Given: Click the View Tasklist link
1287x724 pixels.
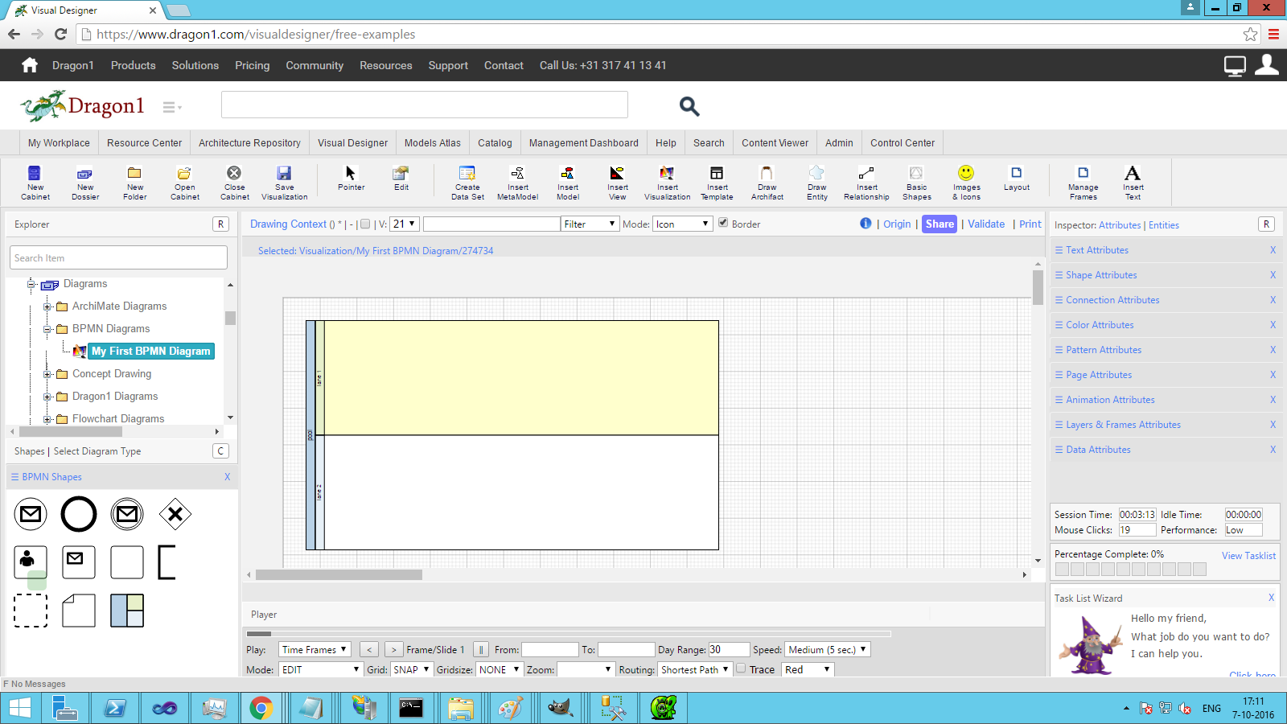Looking at the screenshot, I should [x=1248, y=556].
